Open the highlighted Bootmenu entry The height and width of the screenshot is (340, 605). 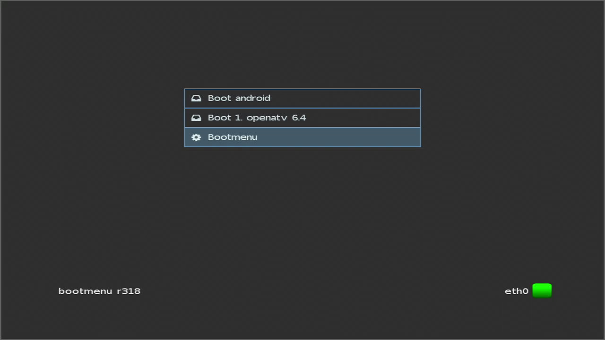[302, 137]
